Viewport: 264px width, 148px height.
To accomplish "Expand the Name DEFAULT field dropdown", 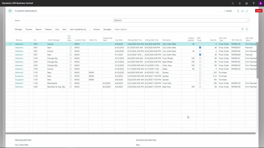I will 247,21.
